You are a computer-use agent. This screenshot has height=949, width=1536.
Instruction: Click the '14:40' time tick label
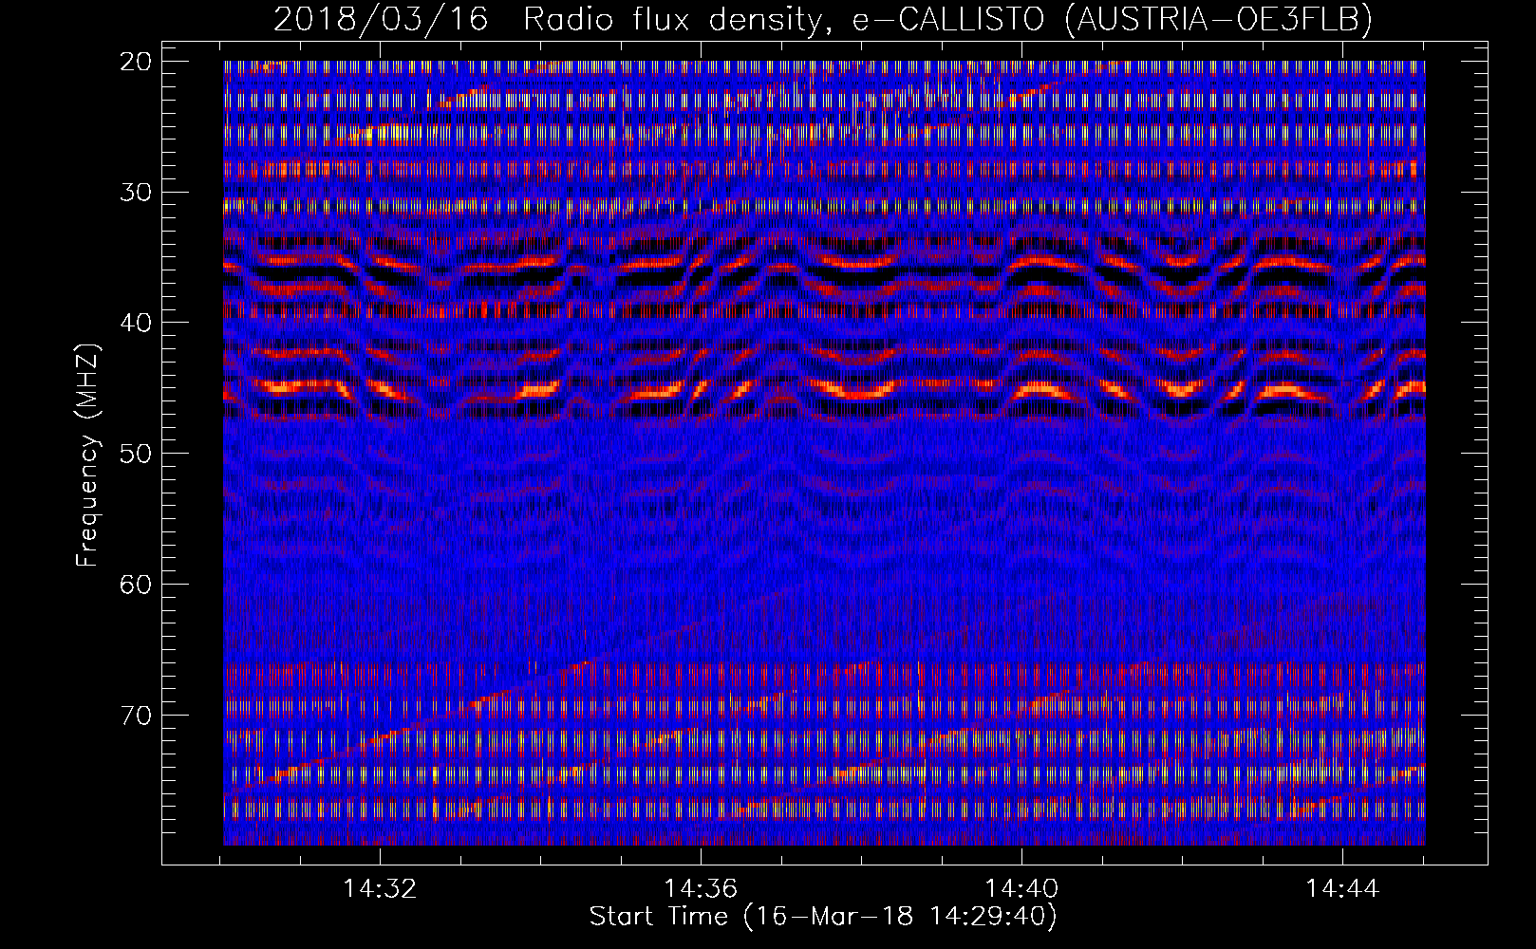coord(1021,889)
